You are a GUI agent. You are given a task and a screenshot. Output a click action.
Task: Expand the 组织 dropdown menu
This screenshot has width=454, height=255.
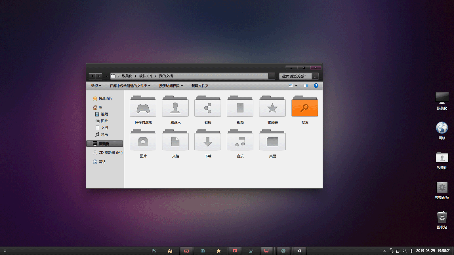pos(96,86)
